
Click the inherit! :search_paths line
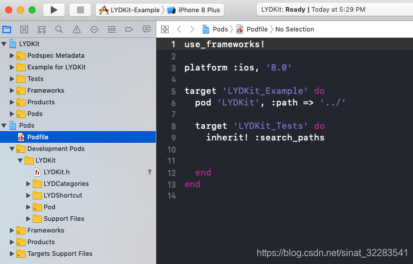point(265,138)
